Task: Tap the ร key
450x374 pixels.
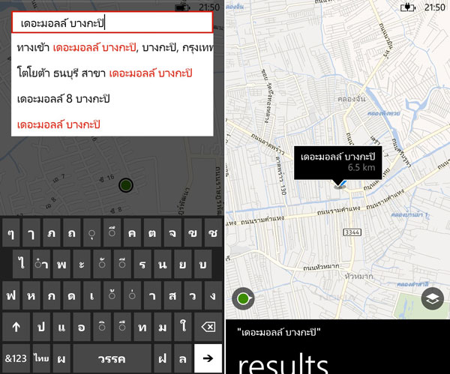Action: [142, 264]
